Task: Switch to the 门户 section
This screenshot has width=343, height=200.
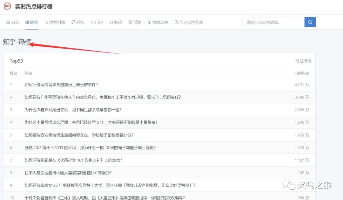Action: pos(97,22)
